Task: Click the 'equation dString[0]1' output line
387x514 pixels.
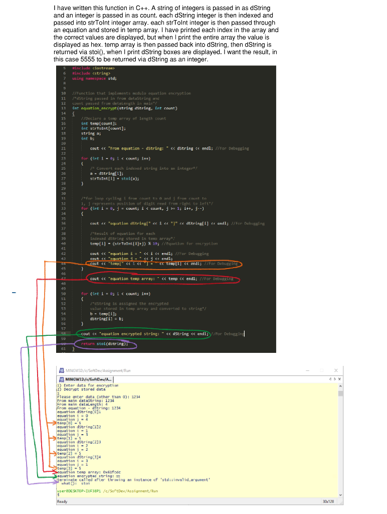Action: (x=79, y=412)
